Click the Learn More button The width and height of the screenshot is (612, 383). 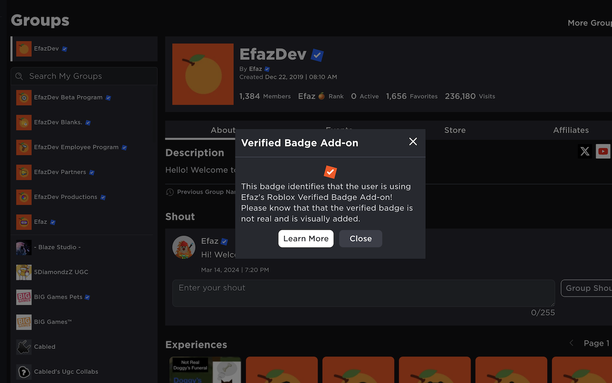coord(306,239)
